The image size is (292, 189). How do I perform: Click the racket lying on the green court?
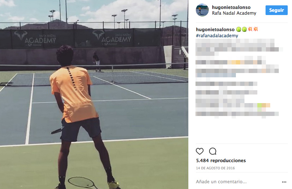83,182
